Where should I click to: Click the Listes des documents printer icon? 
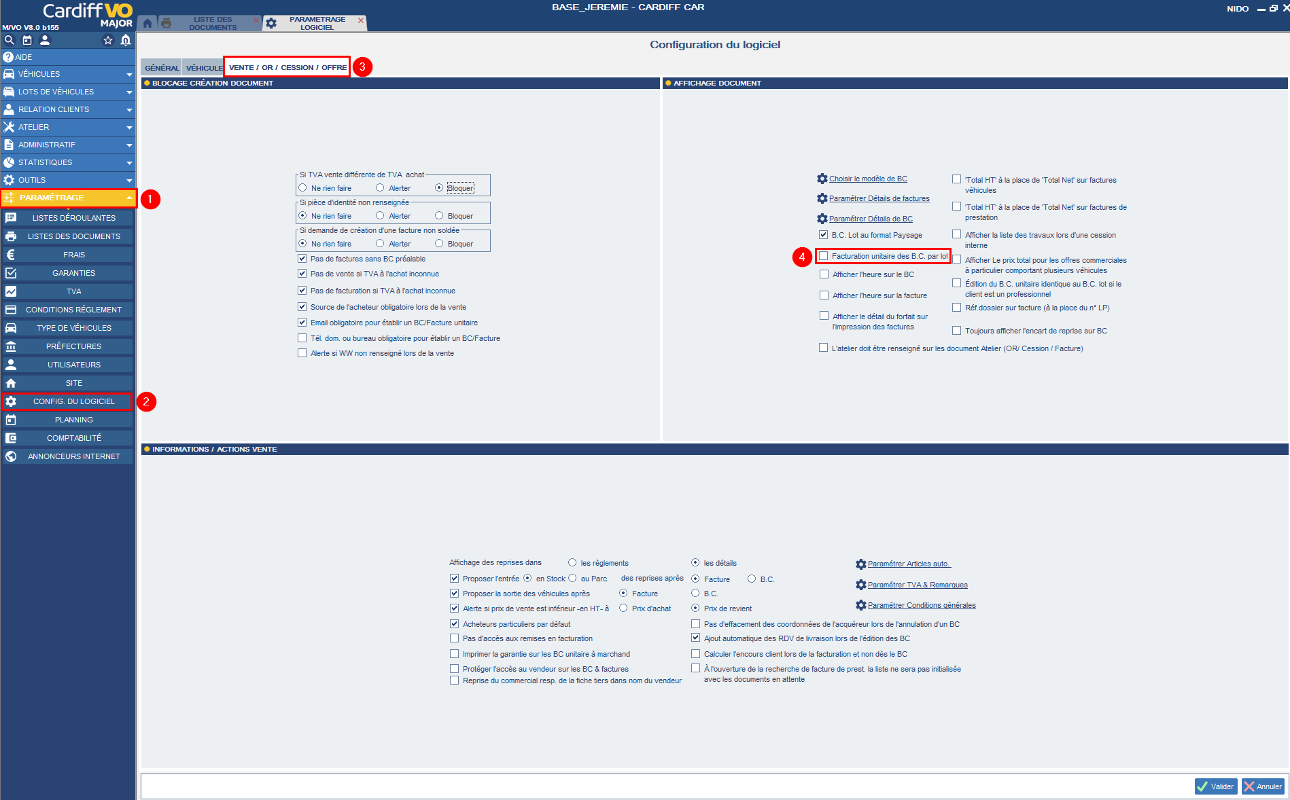coord(11,236)
